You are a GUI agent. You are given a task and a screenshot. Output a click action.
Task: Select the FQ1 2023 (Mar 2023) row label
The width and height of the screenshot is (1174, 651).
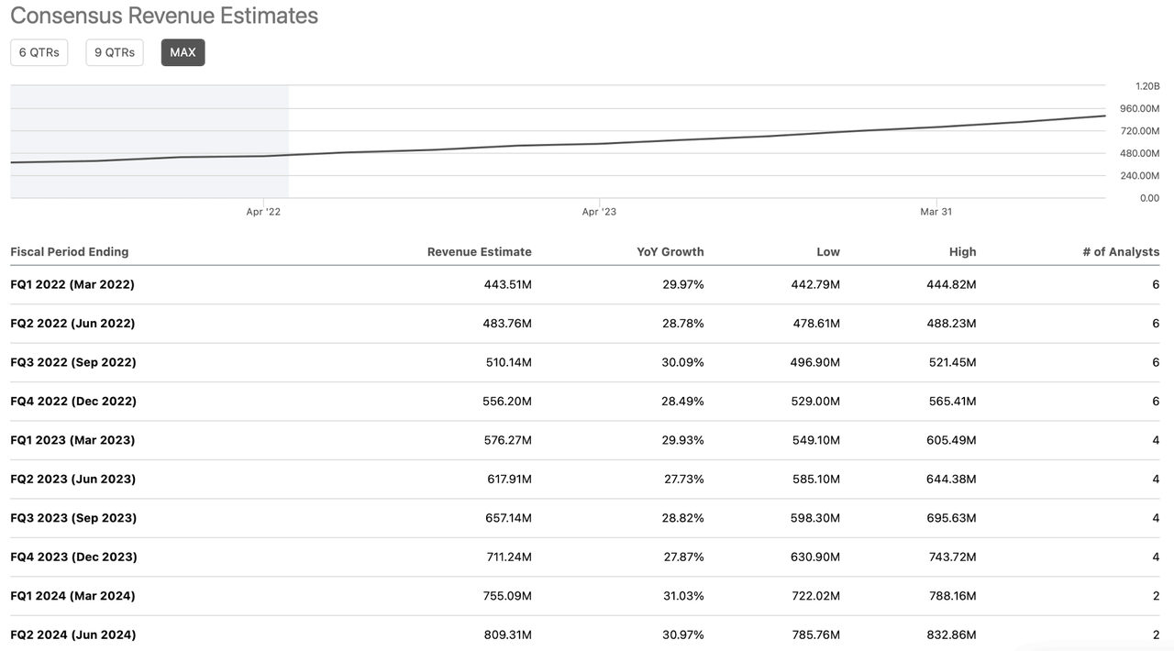pyautogui.click(x=72, y=440)
